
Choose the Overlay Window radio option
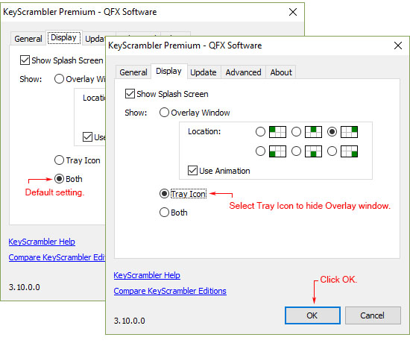[164, 113]
